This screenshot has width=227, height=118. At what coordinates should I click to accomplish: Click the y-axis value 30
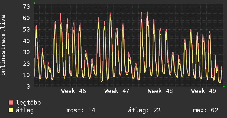26,52
